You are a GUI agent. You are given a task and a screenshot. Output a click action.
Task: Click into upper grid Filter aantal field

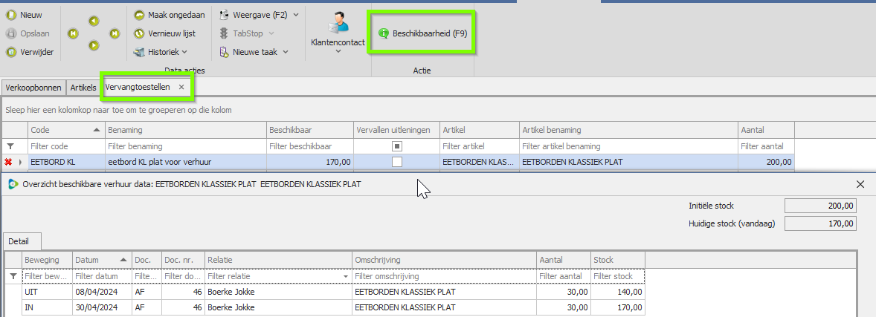pos(767,146)
